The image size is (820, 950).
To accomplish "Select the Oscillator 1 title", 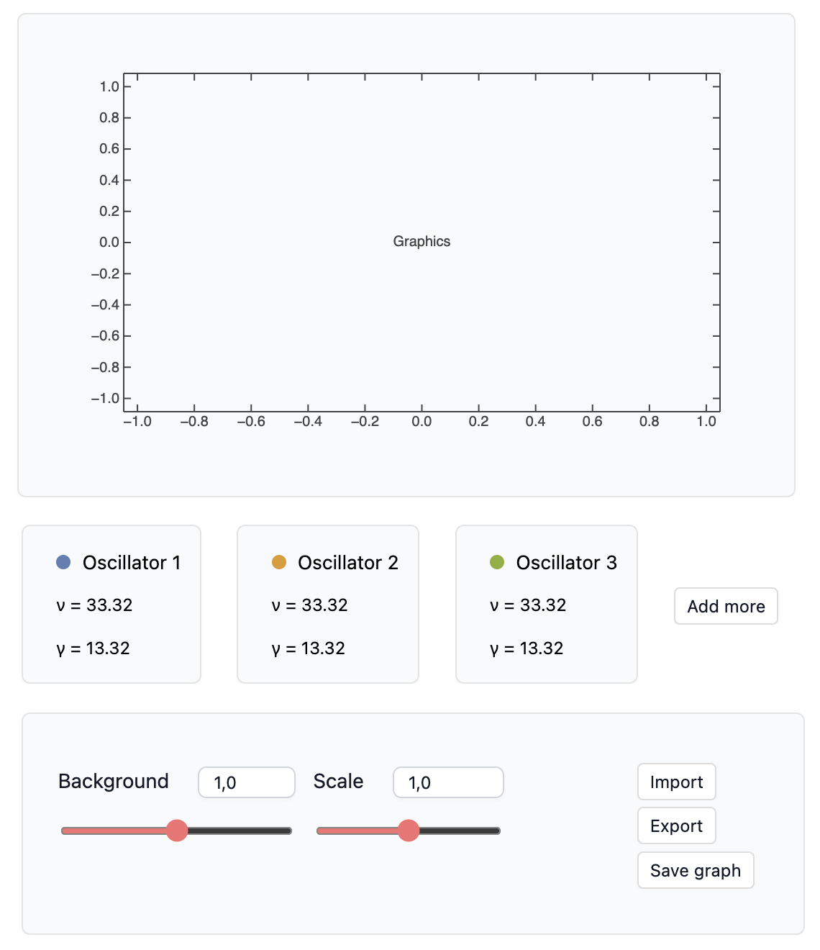I will [132, 562].
